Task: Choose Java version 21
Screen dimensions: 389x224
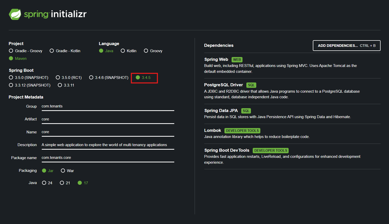Action: (x=62, y=183)
